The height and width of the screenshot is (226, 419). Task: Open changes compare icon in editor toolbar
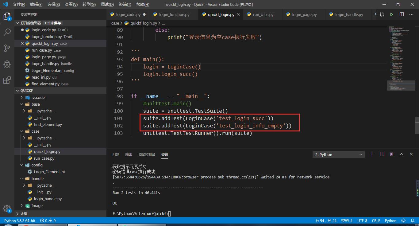(x=382, y=14)
